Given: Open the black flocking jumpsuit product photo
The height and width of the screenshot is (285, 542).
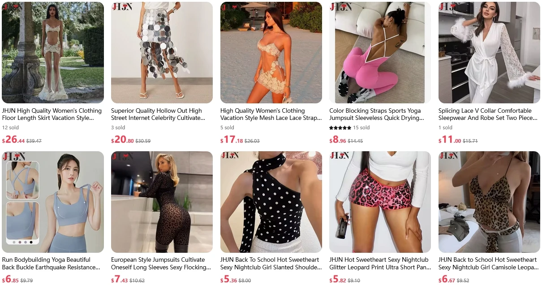Looking at the screenshot, I should tap(162, 202).
